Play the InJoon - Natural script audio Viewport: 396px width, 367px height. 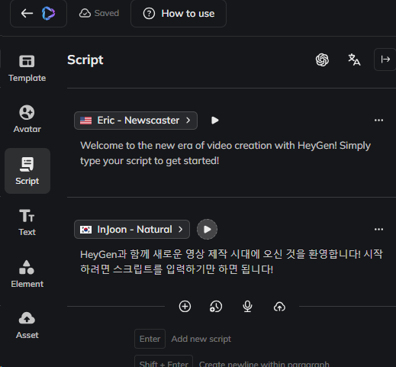pyautogui.click(x=207, y=230)
